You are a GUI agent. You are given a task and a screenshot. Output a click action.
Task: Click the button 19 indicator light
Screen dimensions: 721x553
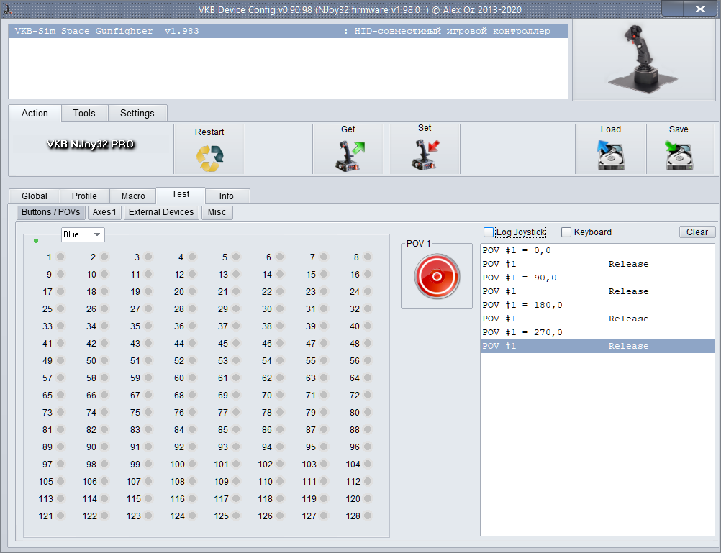pos(148,291)
